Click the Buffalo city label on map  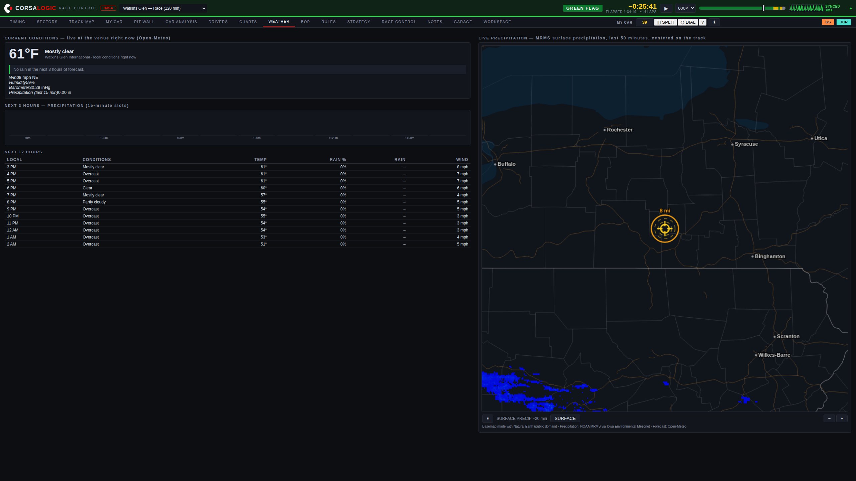tap(506, 164)
